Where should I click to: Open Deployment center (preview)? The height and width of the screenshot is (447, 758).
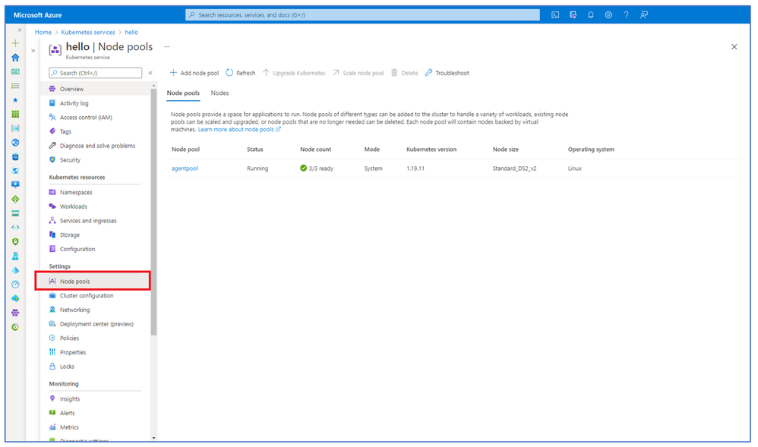pyautogui.click(x=96, y=324)
